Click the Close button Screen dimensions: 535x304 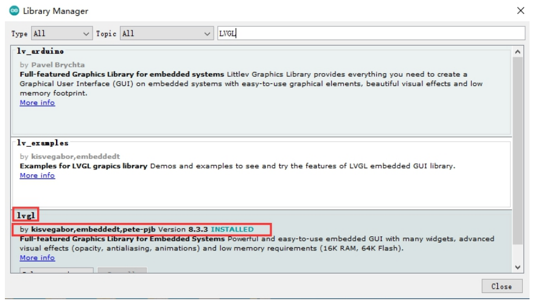click(x=501, y=286)
